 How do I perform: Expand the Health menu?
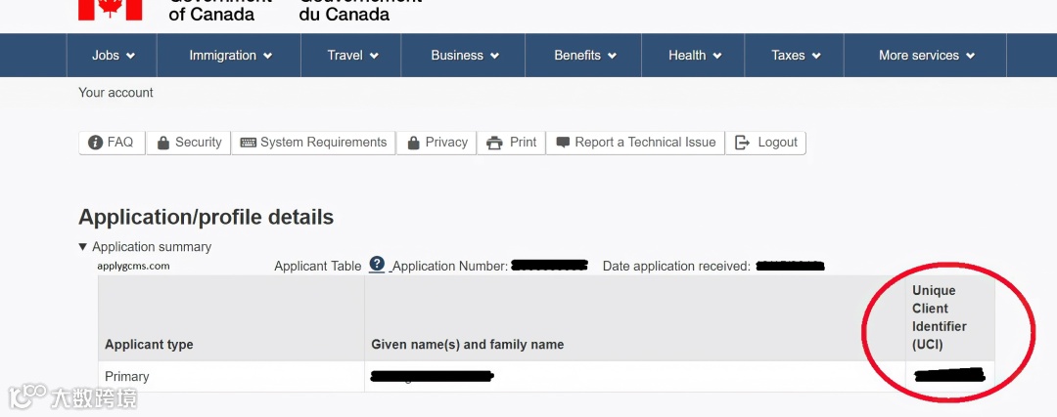tap(695, 56)
